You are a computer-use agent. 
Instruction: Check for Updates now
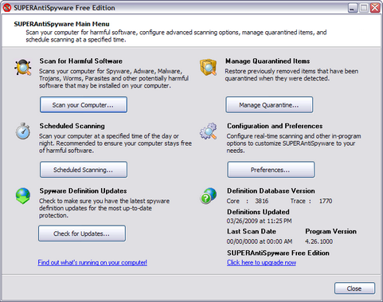click(82, 233)
